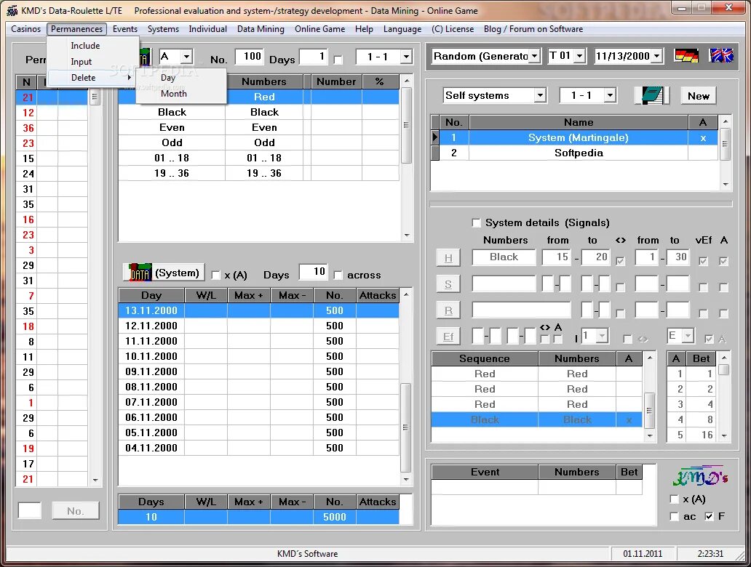Select Include from the Permanences menu
The height and width of the screenshot is (567, 751).
point(85,46)
